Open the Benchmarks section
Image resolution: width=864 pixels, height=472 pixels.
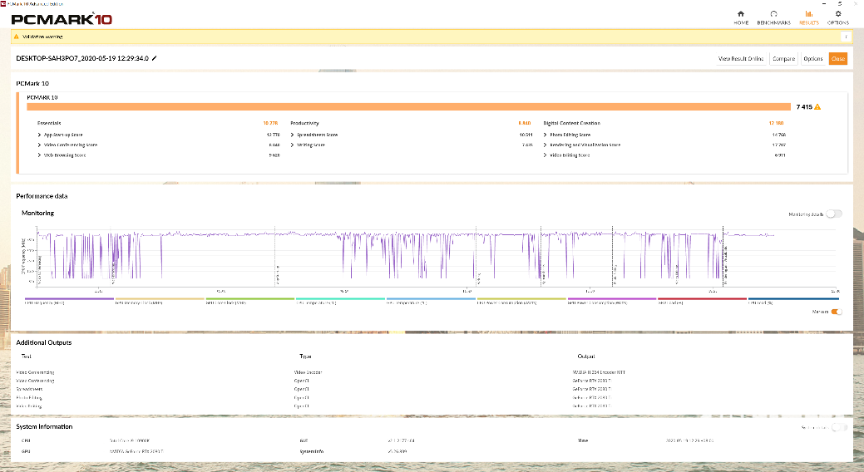[x=773, y=17]
